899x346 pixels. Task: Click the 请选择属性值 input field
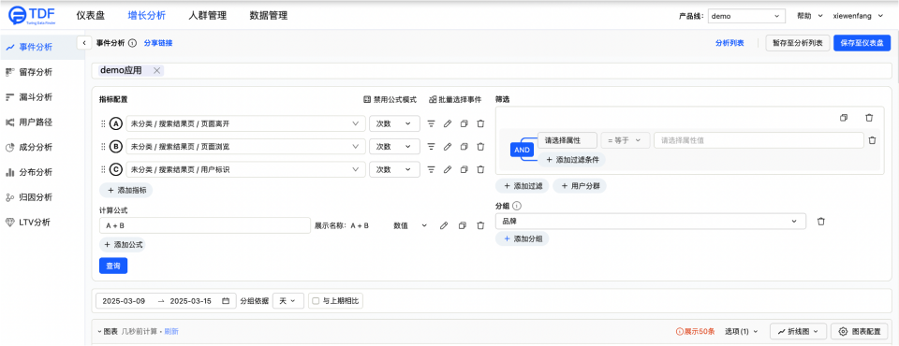click(x=759, y=140)
